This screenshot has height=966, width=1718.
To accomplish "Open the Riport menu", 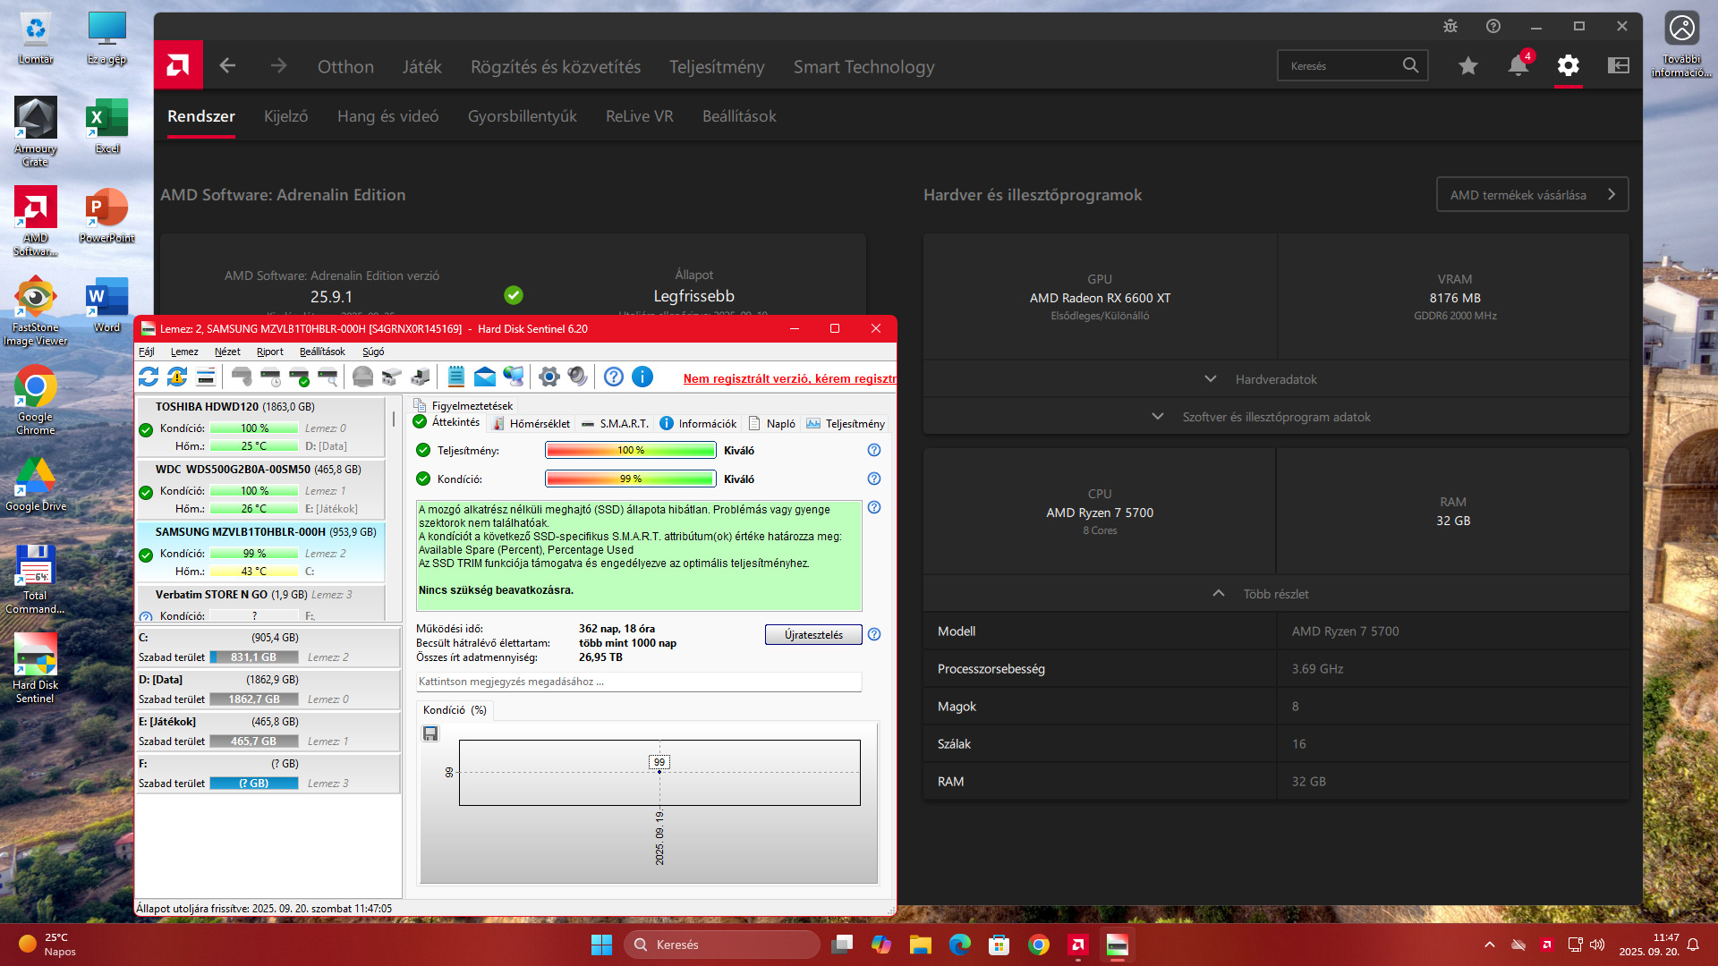I will tap(269, 352).
